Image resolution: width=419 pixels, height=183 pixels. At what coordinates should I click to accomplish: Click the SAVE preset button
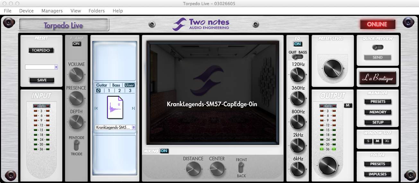point(42,80)
